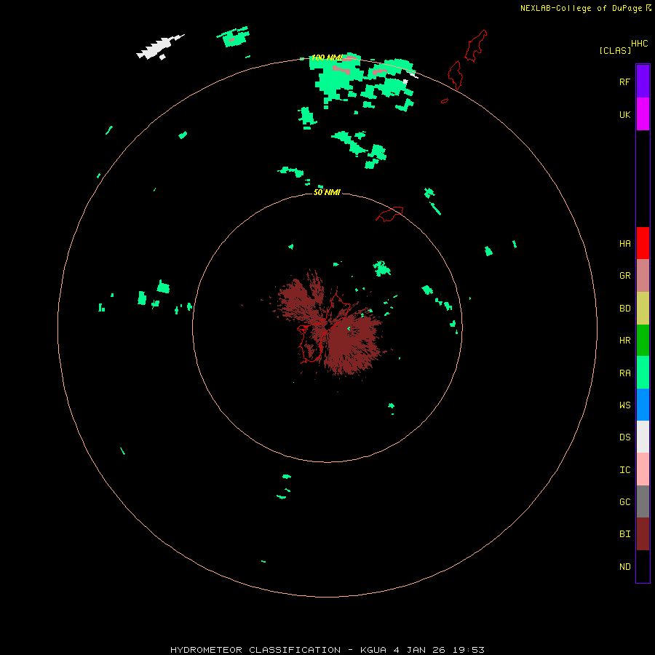Viewport: 655px width, 655px height.
Task: Click the GR legend label
Action: click(624, 276)
